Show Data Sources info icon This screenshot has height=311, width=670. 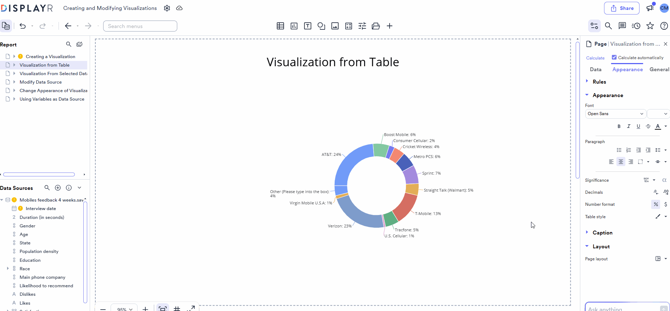[69, 188]
